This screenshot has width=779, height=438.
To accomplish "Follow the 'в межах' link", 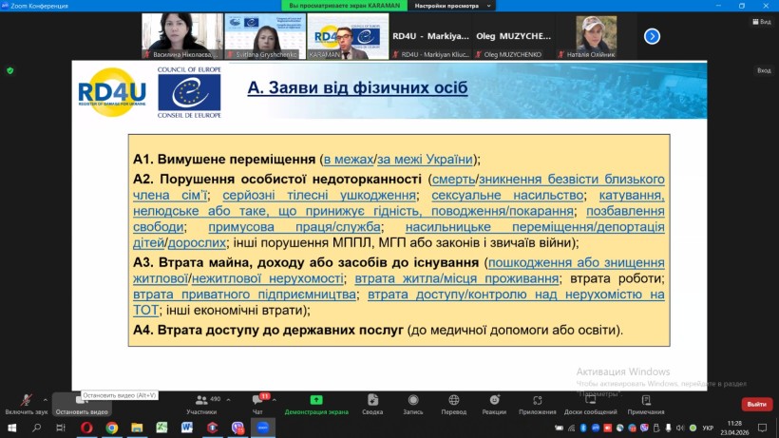I will coord(349,160).
